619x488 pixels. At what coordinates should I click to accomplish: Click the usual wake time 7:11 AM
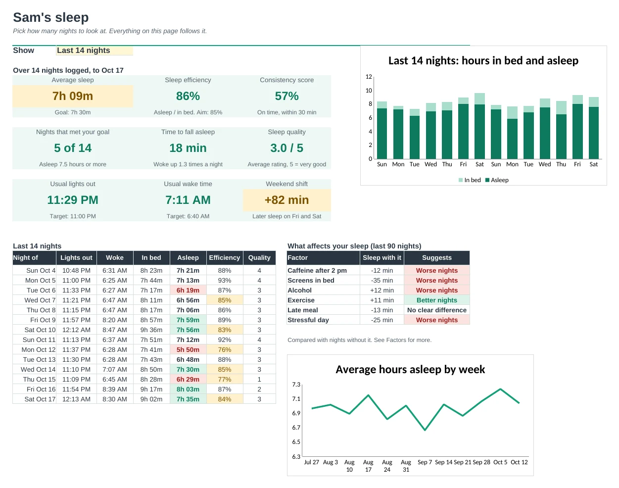[188, 200]
